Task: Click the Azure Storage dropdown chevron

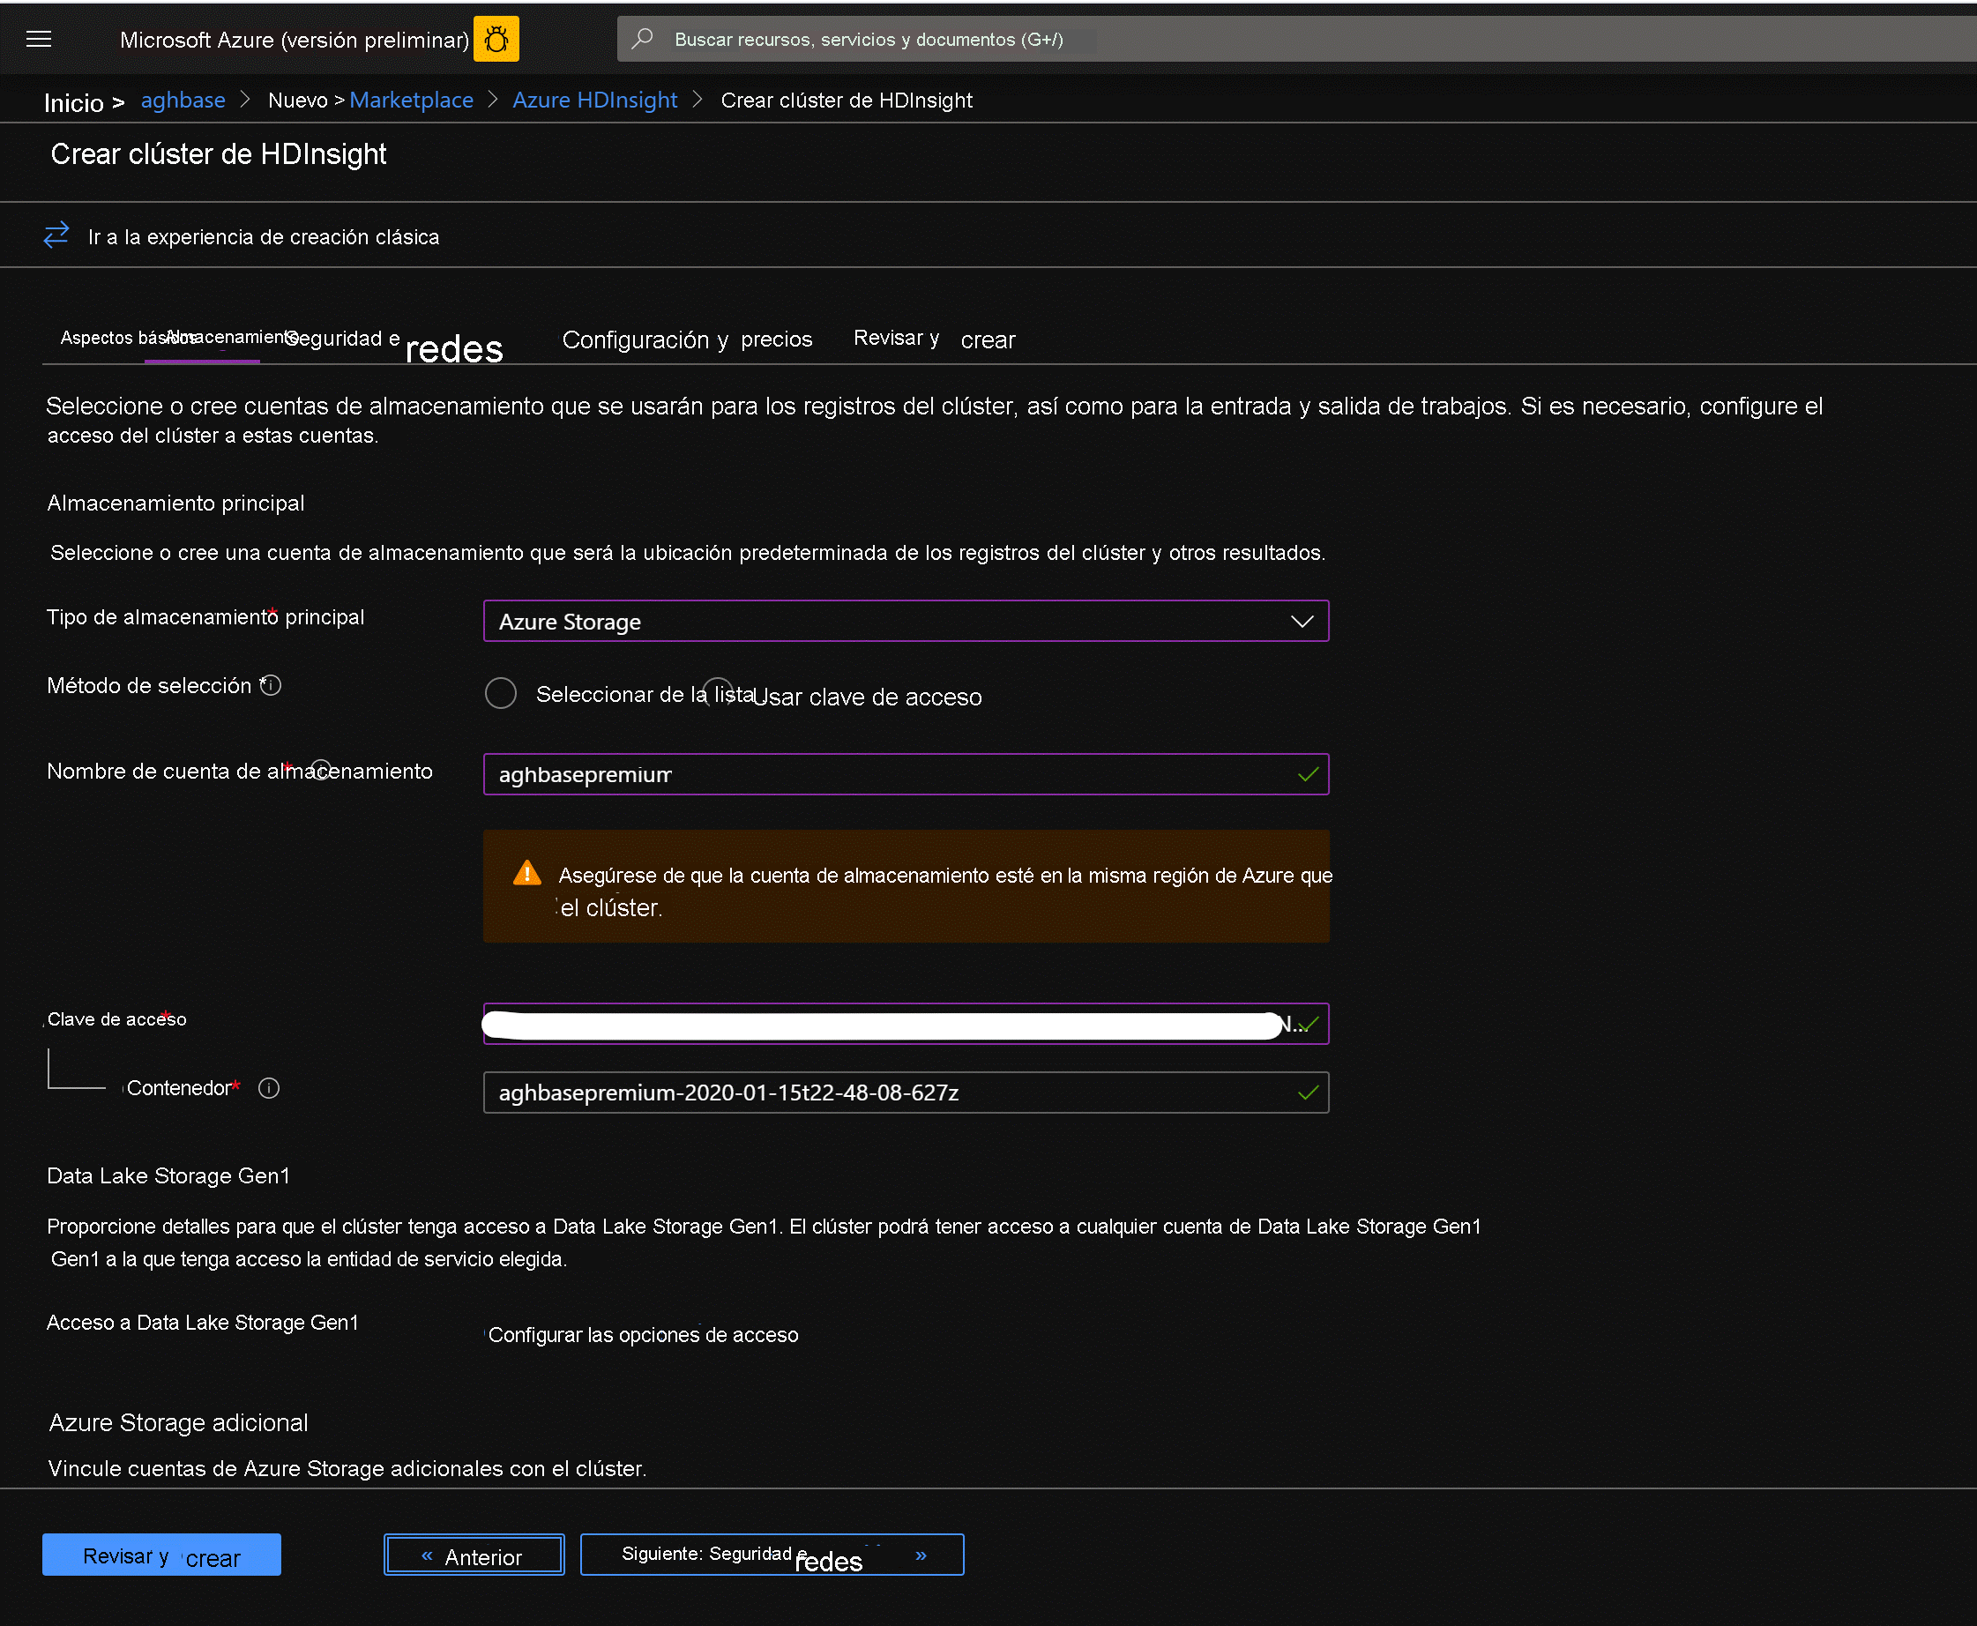Action: click(x=1302, y=622)
